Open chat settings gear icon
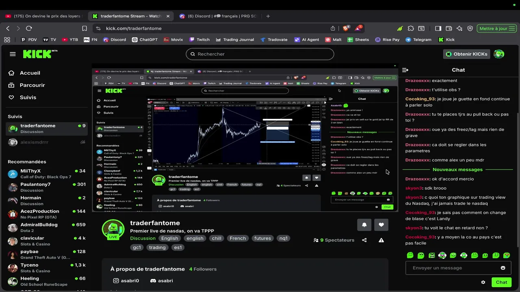 click(x=483, y=282)
